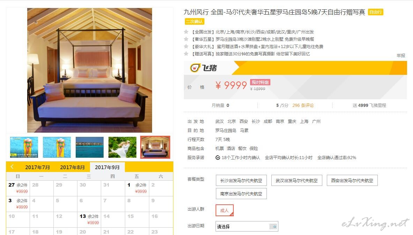The width and height of the screenshot is (413, 235).
Task: Toggle the 成人 traveler option
Action: (x=224, y=210)
